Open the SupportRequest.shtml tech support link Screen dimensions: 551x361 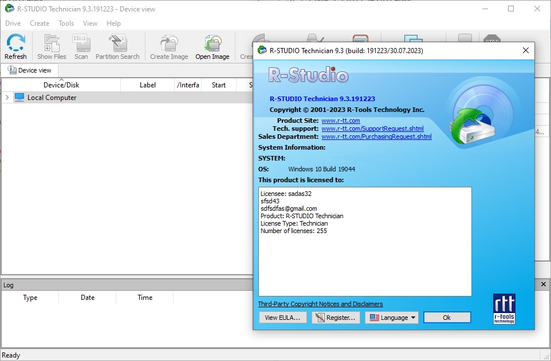(x=372, y=129)
